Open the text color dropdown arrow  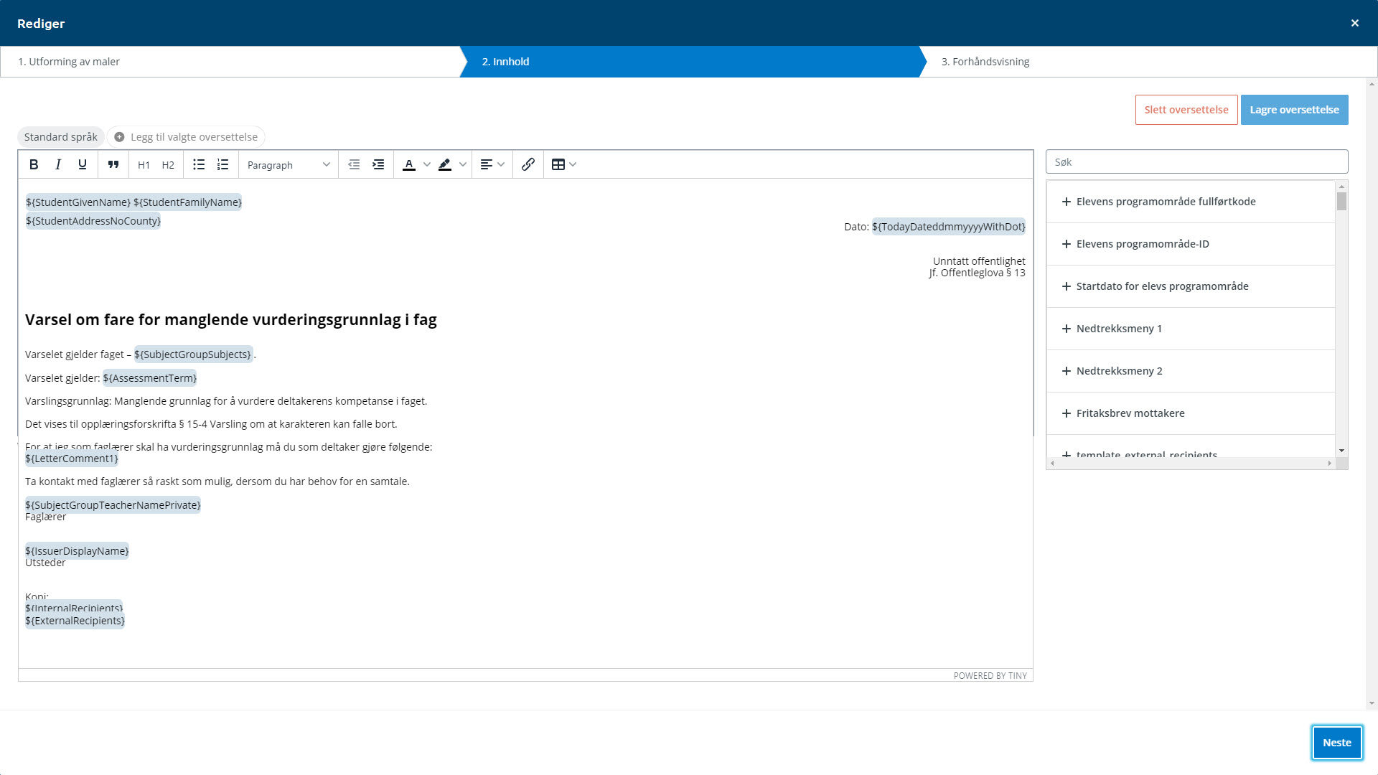coord(427,164)
